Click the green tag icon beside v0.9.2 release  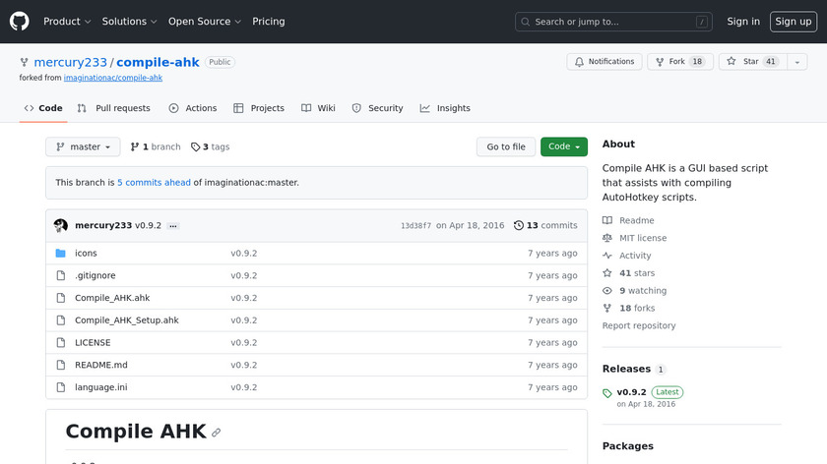[607, 393]
